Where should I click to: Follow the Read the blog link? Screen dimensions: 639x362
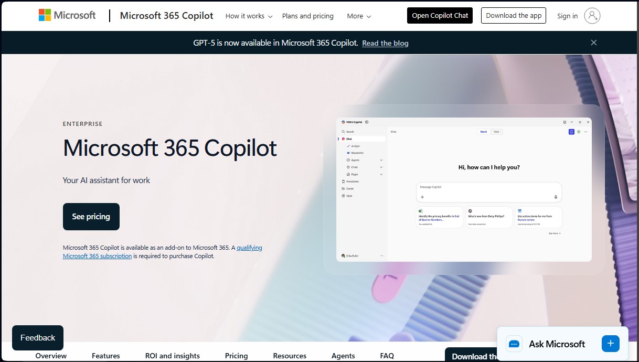385,43
